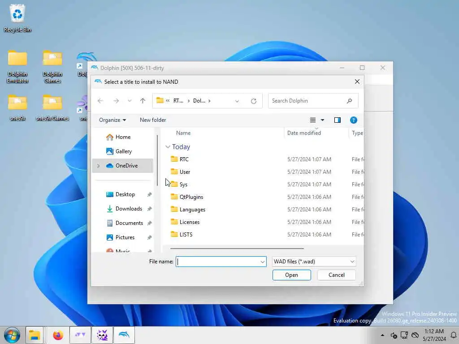Image resolution: width=459 pixels, height=344 pixels.
Task: Collapse the Today group
Action: 168,147
